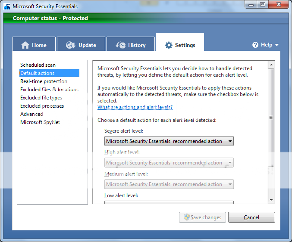Click the shield icon on Save changes
292x242 pixels.
coord(187,217)
